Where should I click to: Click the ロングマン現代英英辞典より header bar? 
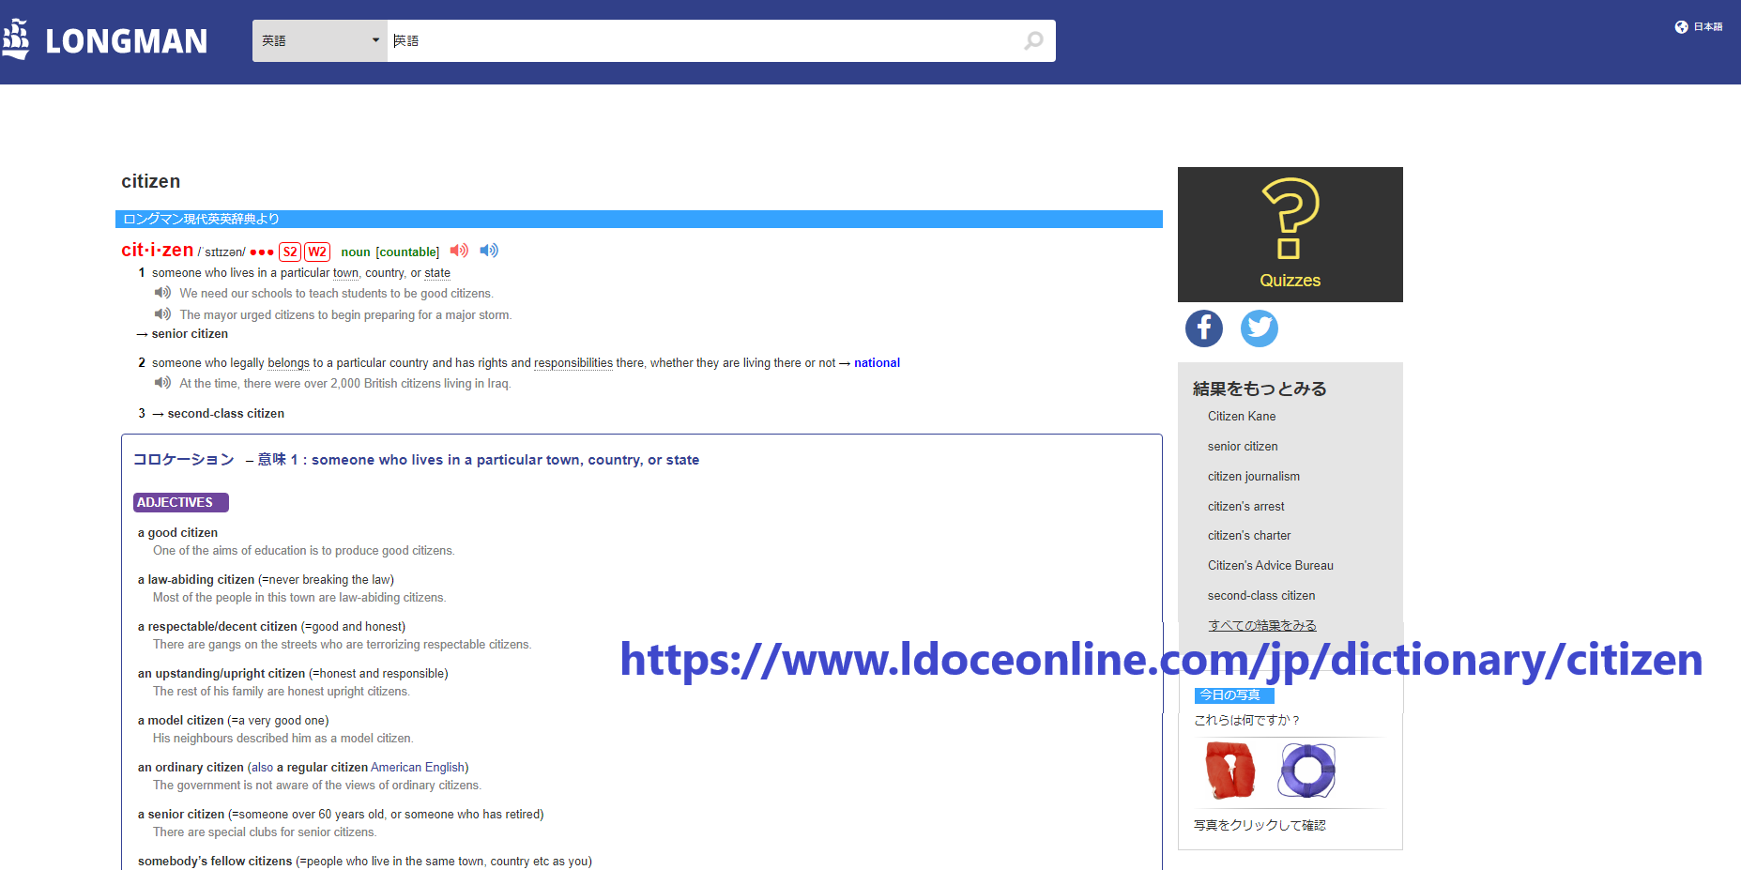coord(639,219)
